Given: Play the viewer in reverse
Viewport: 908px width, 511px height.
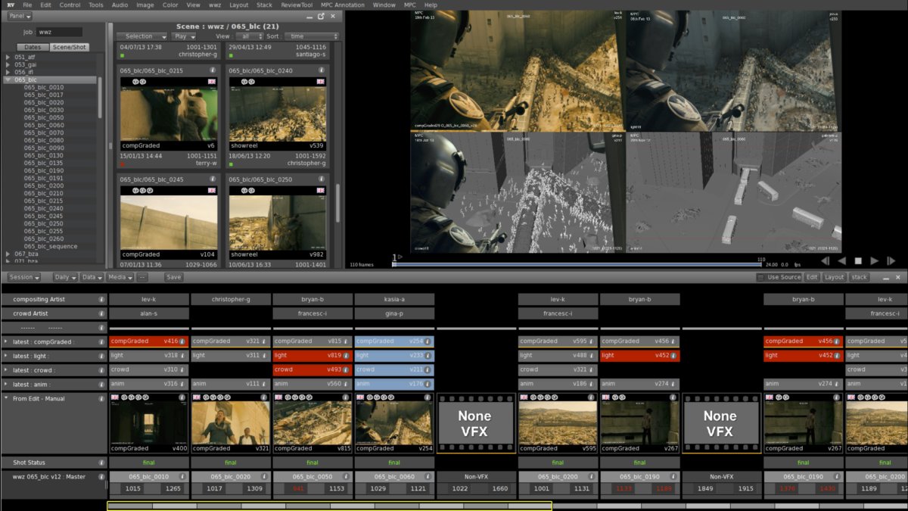Looking at the screenshot, I should (x=841, y=260).
